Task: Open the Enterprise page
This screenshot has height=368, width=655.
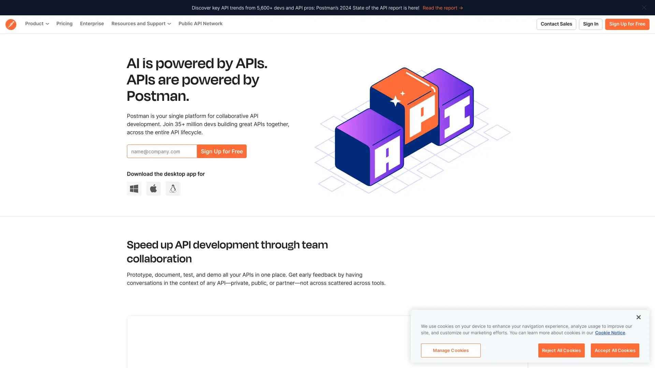Action: [92, 24]
